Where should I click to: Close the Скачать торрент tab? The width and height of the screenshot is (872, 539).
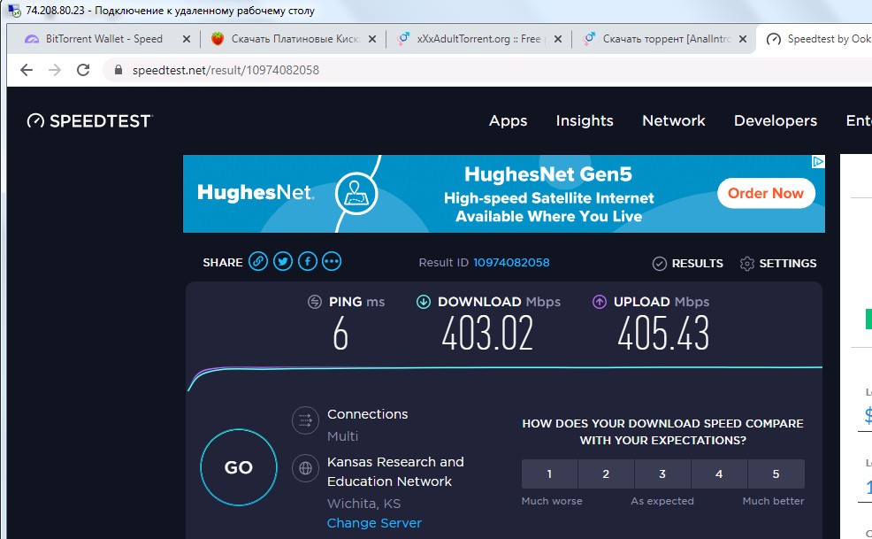742,39
